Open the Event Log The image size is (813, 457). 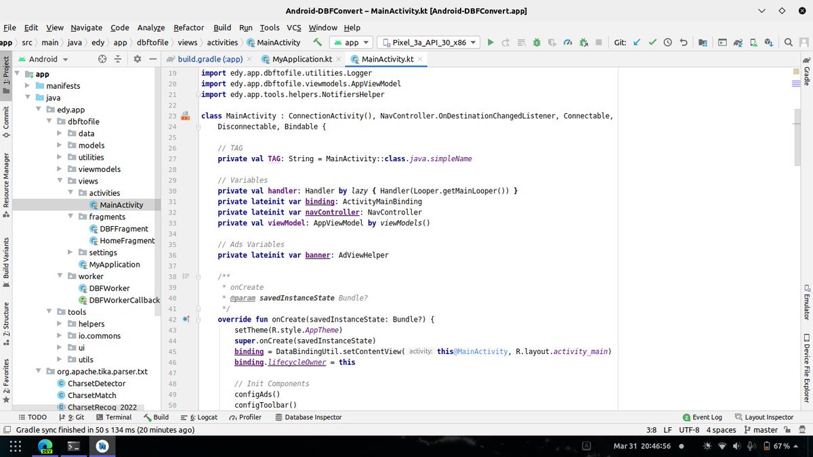[x=703, y=417]
